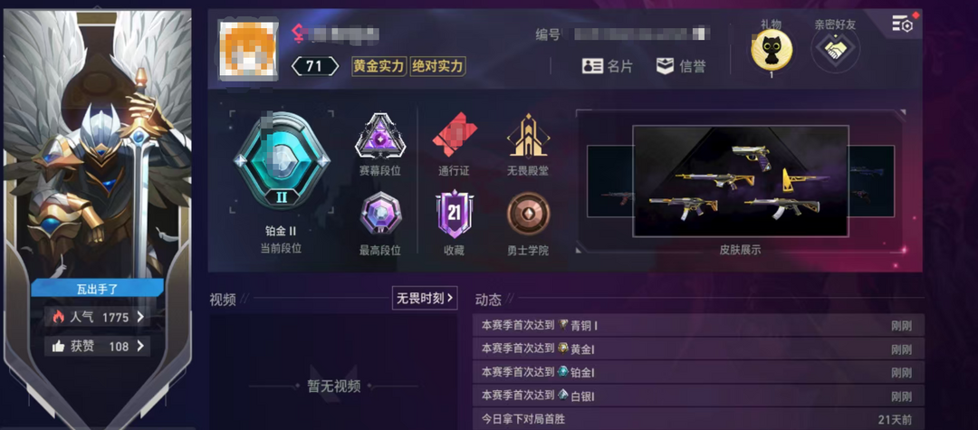978x430 pixels.
Task: Click the pixelated player avatar
Action: [x=247, y=50]
